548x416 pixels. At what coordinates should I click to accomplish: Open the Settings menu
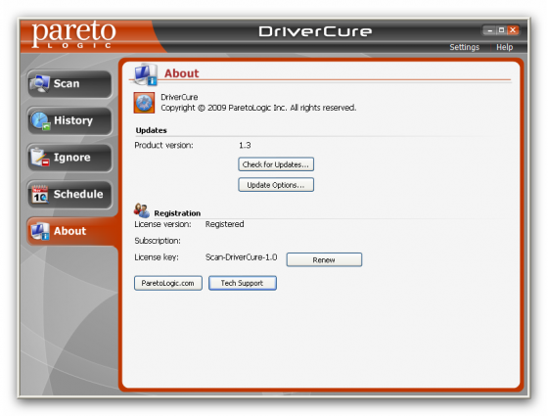click(464, 47)
